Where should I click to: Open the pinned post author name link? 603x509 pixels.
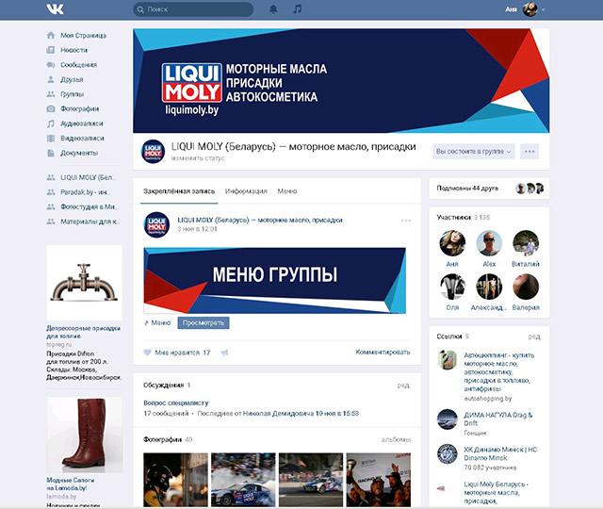pos(260,220)
